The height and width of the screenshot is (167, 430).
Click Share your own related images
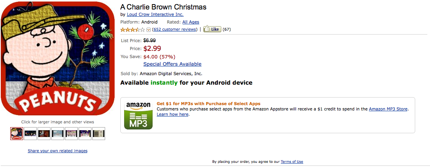(57, 151)
